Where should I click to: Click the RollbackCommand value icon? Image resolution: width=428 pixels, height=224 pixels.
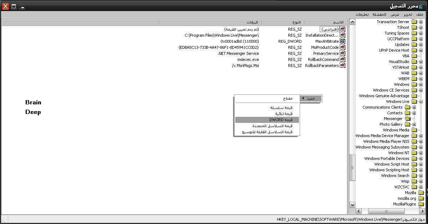point(342,59)
